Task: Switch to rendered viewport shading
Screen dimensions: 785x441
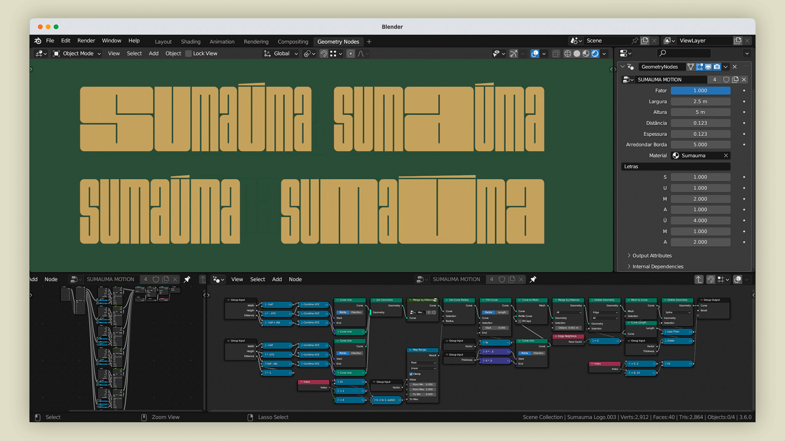Action: [x=595, y=53]
